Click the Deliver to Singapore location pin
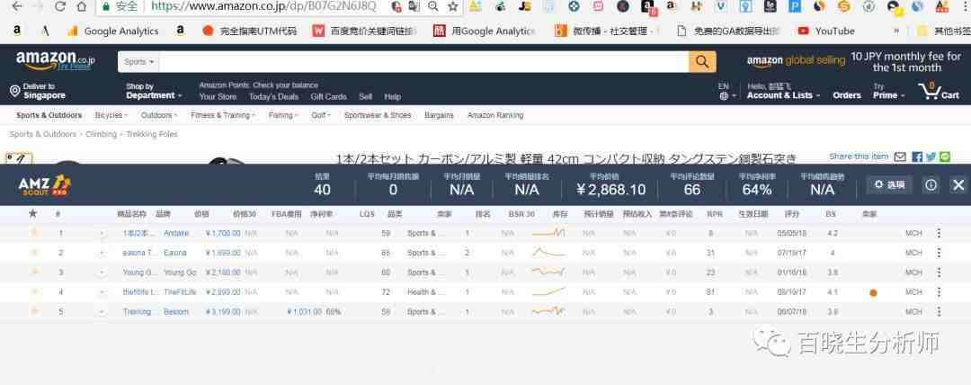 [15, 91]
